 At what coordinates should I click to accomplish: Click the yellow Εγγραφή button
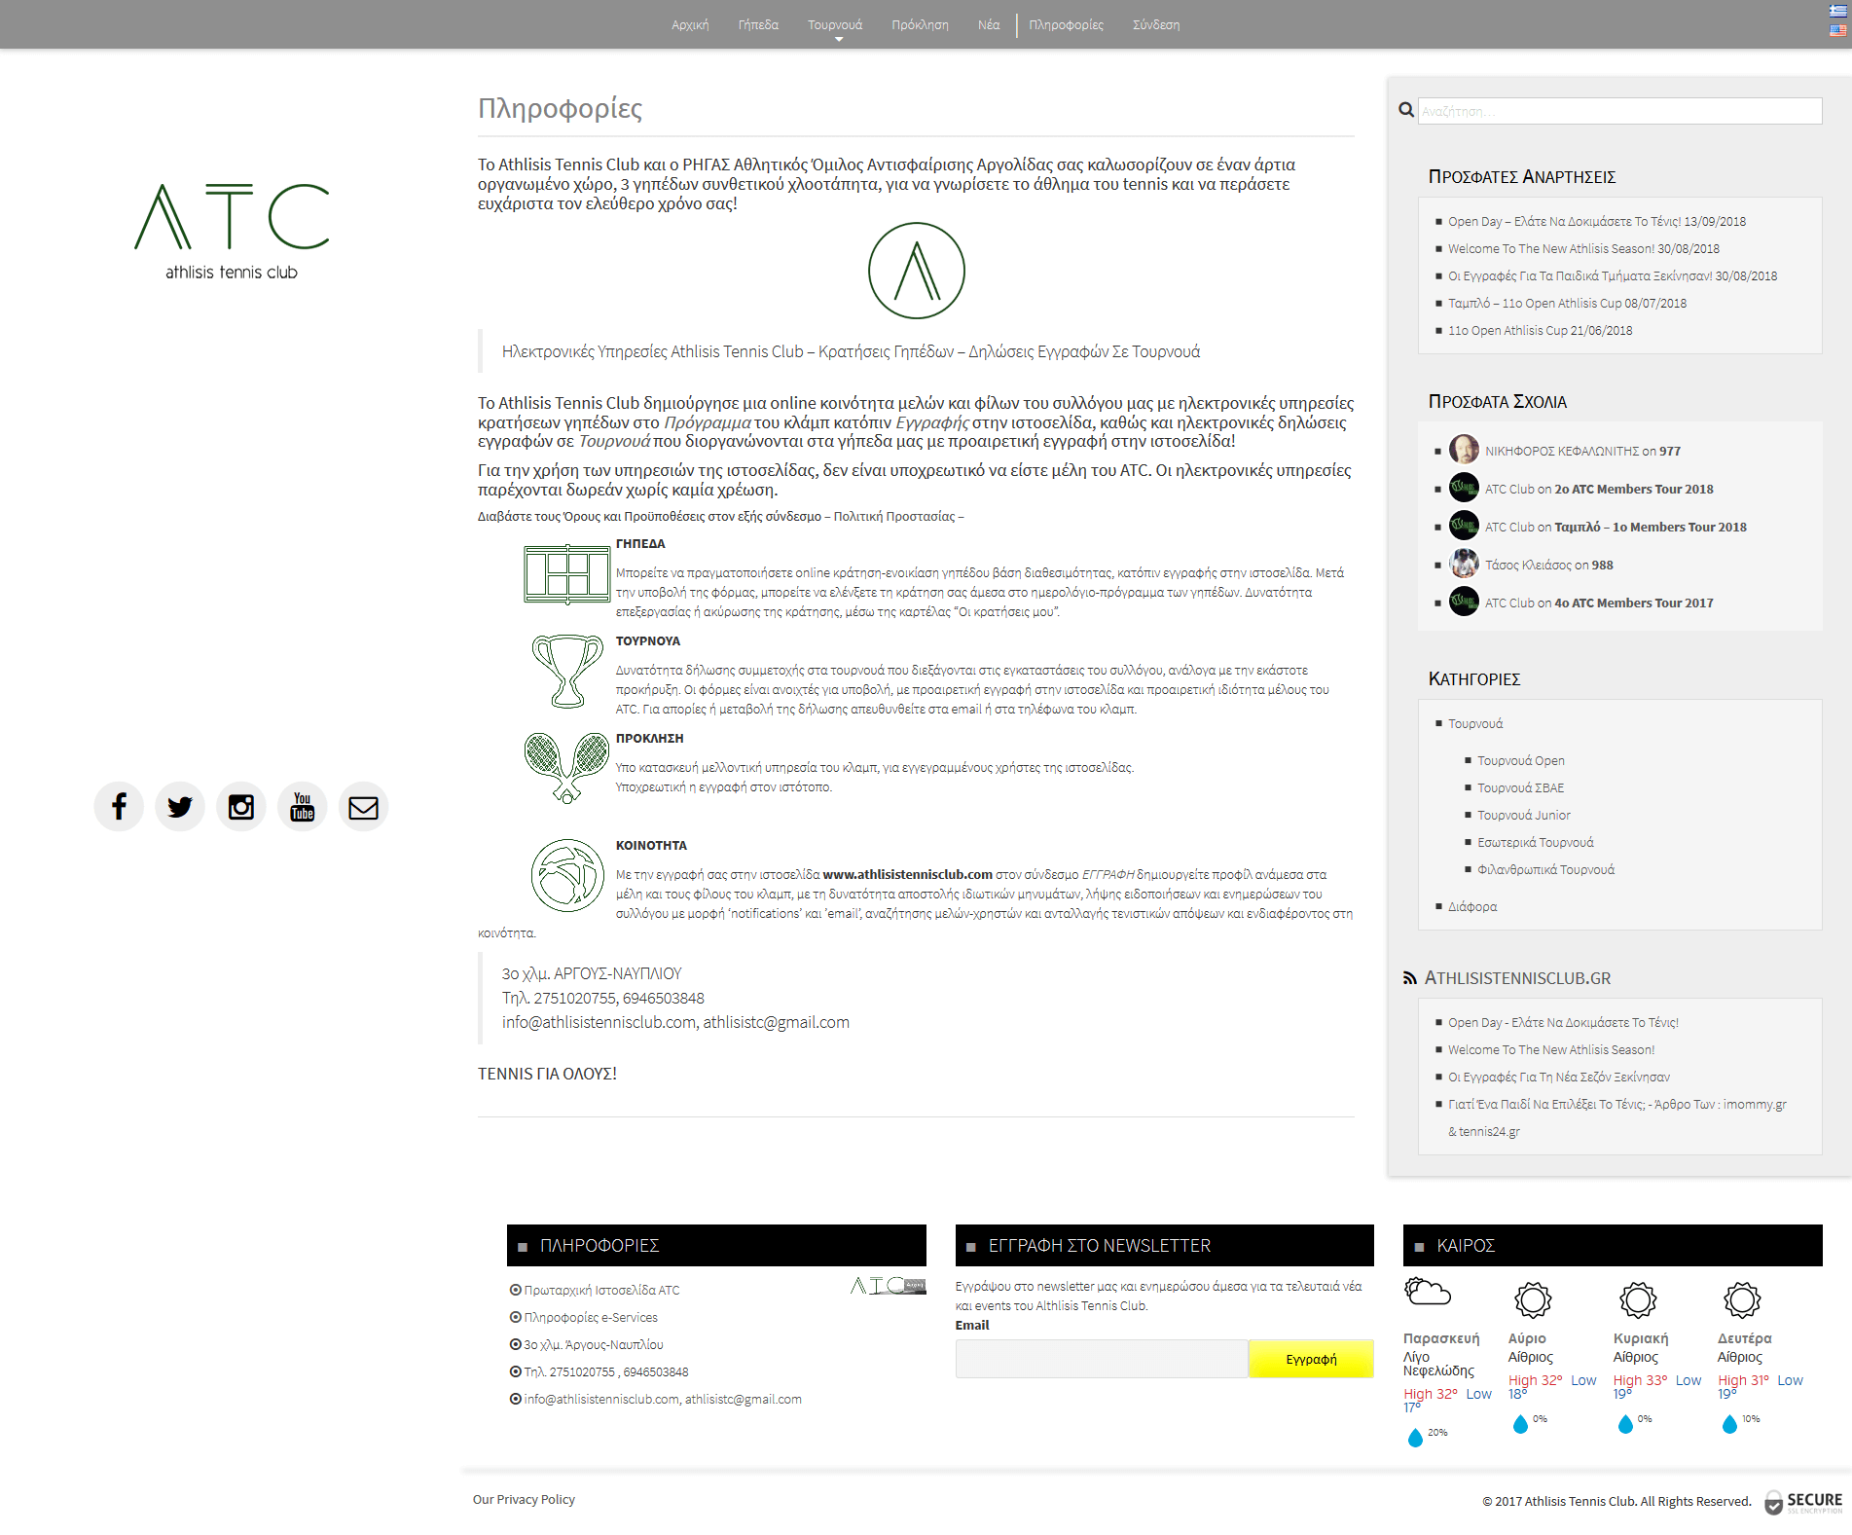1311,1359
